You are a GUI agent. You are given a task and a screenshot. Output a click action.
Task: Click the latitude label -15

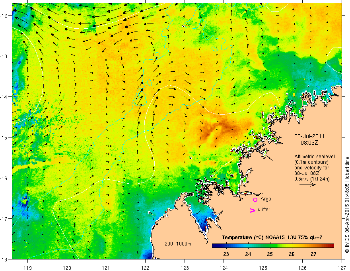[x=4, y=137]
